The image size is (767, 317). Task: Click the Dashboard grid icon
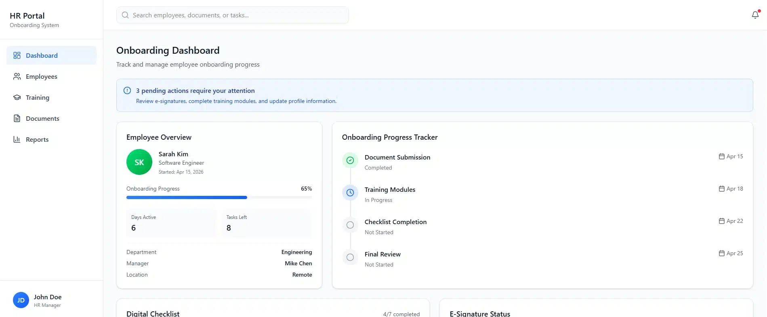17,55
